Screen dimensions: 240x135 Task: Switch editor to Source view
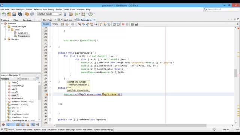(46, 24)
